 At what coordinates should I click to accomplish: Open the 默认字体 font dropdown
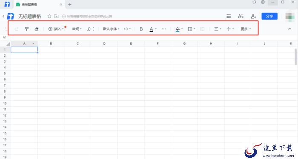111,29
